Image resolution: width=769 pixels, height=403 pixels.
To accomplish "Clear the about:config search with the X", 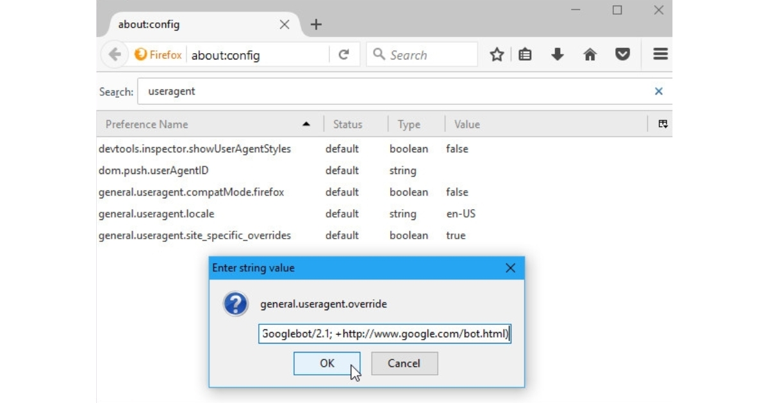I will 658,91.
